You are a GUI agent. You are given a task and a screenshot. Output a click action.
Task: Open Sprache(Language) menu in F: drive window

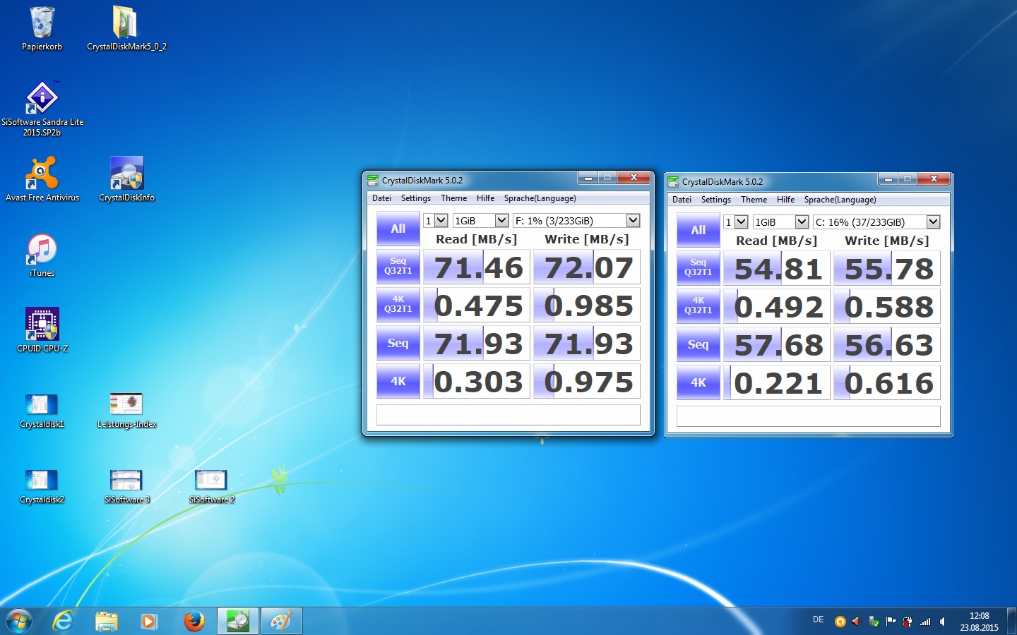point(540,198)
